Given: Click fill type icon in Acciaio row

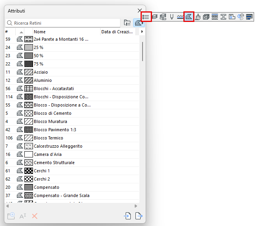Looking at the screenshot, I should point(20,72).
